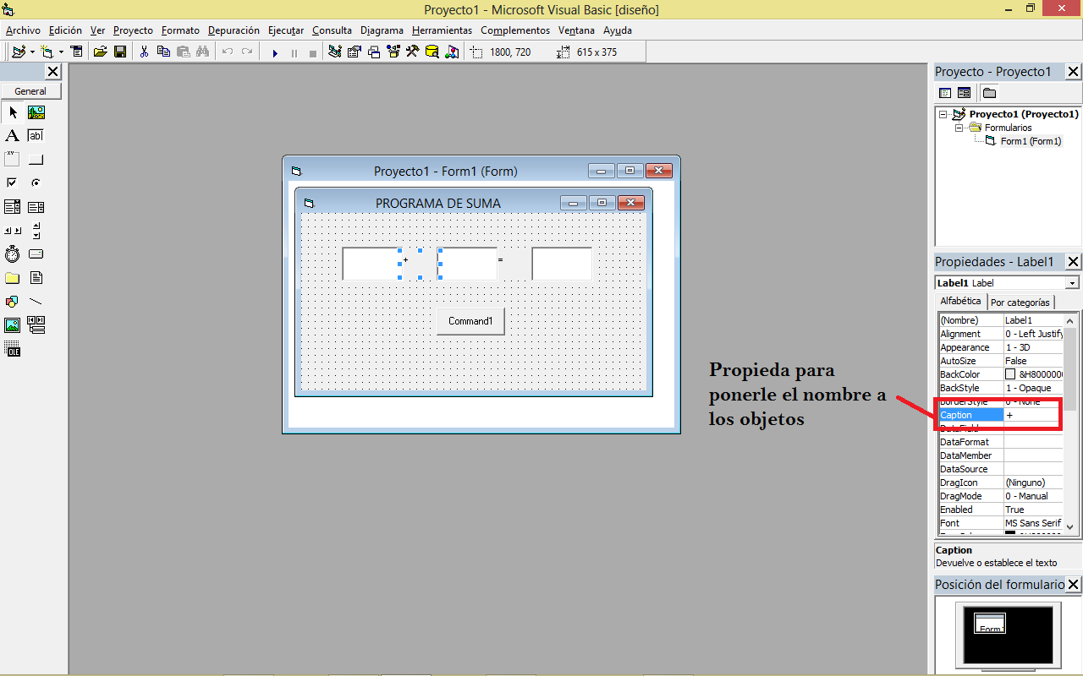This screenshot has width=1083, height=676.
Task: Click the View Code icon in Proyecto panel
Action: 945,92
